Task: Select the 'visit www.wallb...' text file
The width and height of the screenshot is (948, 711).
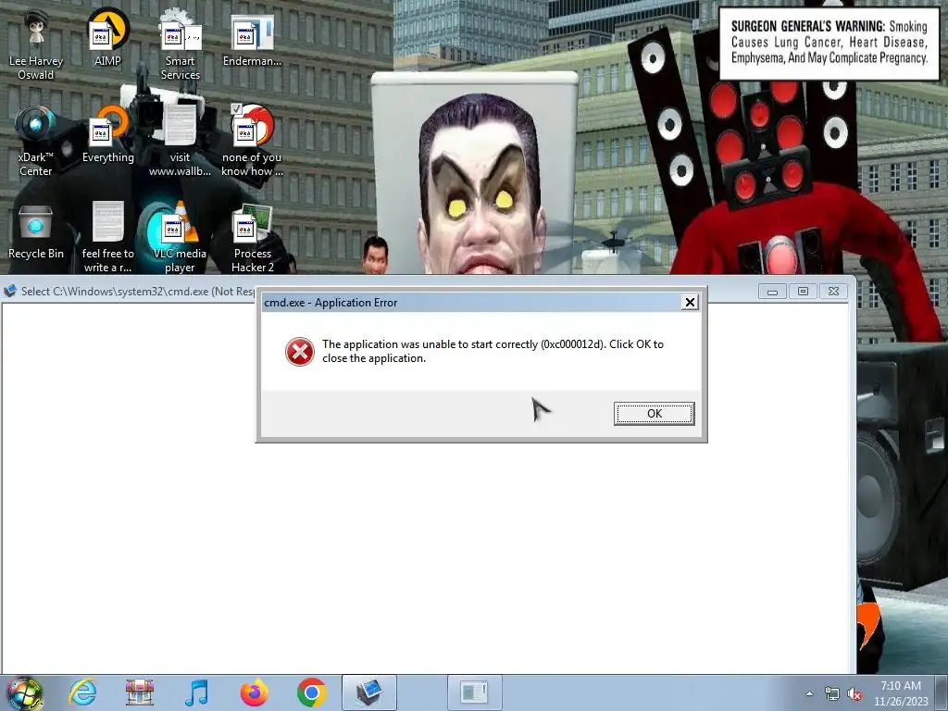Action: [x=181, y=142]
